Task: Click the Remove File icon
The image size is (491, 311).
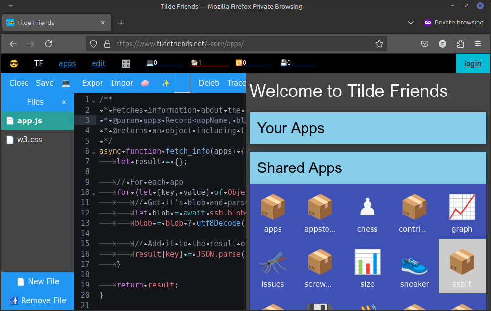Action: click(15, 300)
